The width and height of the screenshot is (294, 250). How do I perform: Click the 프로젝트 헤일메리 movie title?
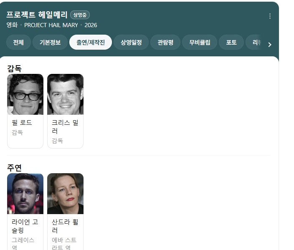(37, 15)
